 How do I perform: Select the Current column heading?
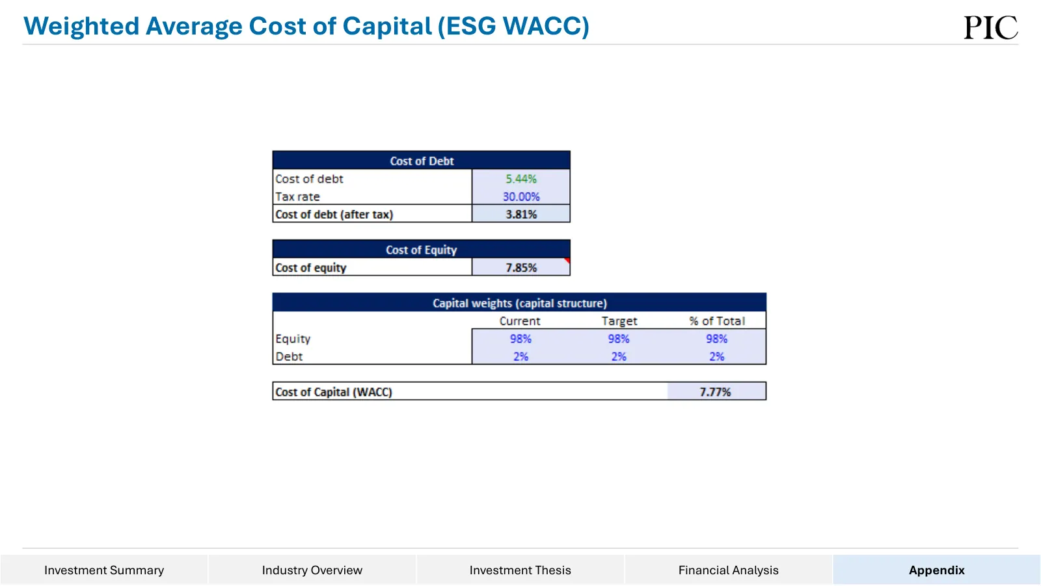click(520, 321)
